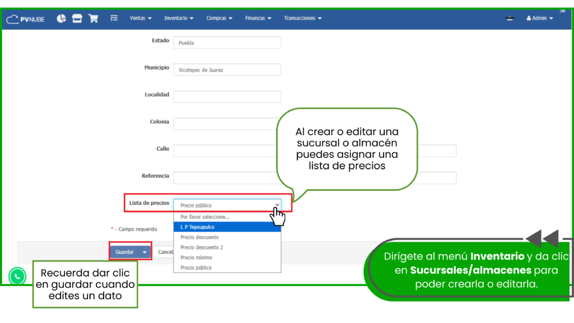Click the Lista de precios combo box

(227, 205)
